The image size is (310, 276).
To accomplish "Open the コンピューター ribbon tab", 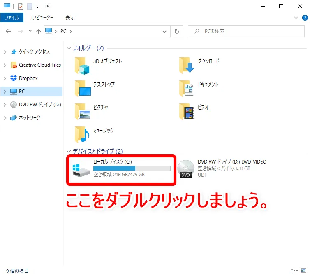I will (x=41, y=18).
